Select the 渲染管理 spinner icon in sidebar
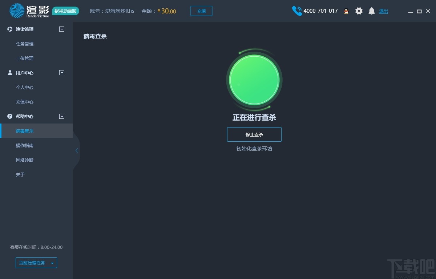Viewport: 436px width, 279px height. pos(9,29)
